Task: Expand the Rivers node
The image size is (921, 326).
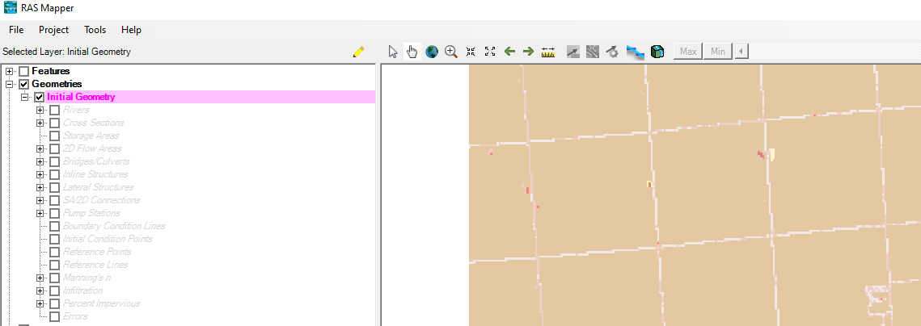Action: tap(40, 110)
